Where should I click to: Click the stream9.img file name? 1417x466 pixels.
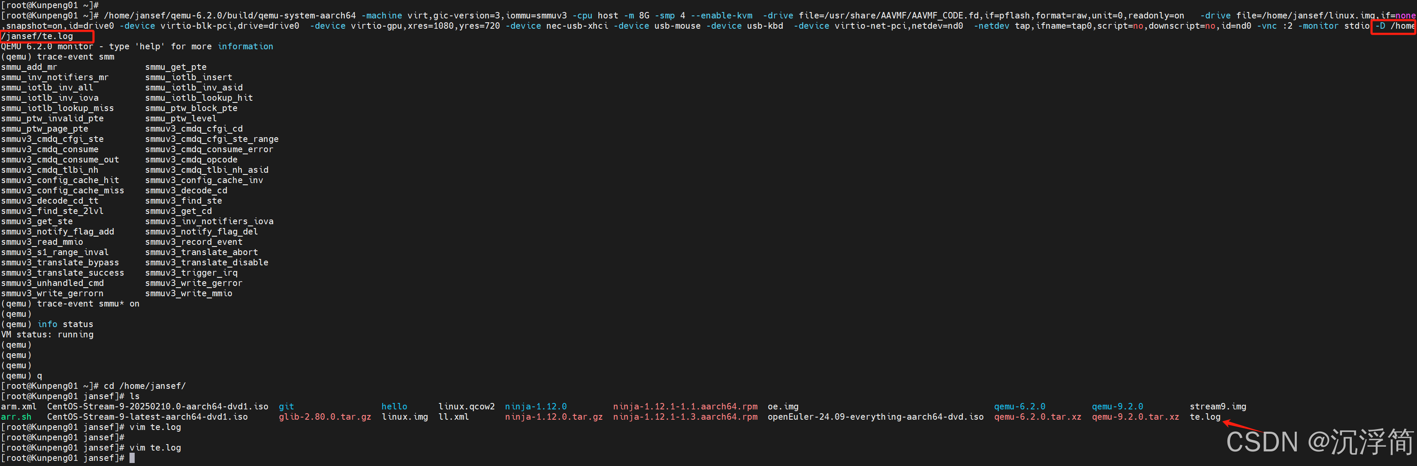tap(1218, 406)
